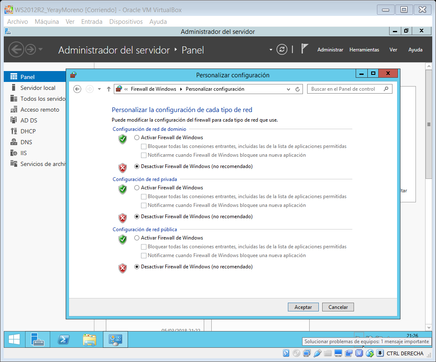Click the back arrow in Personalizar configuración
This screenshot has height=362, width=436.
(x=77, y=89)
